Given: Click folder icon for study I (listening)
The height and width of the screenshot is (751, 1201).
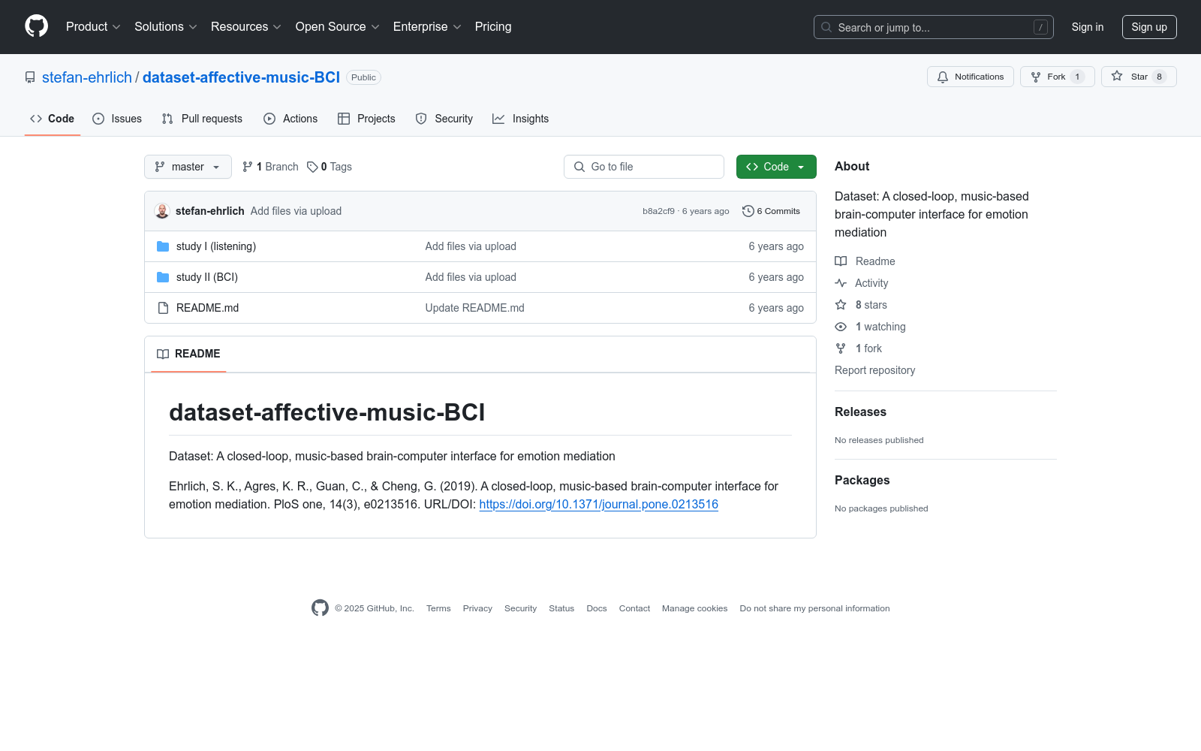Looking at the screenshot, I should click(x=163, y=246).
